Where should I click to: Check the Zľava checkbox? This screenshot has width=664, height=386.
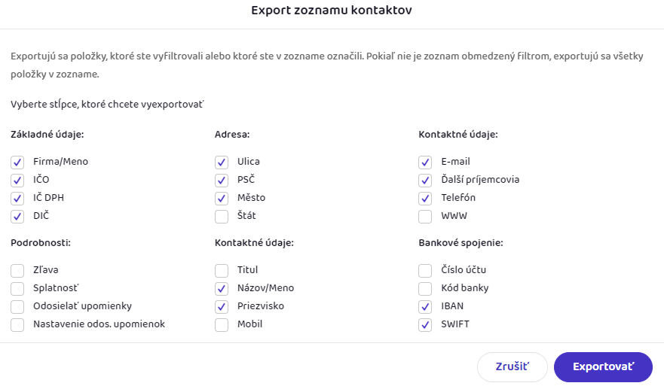(18, 270)
